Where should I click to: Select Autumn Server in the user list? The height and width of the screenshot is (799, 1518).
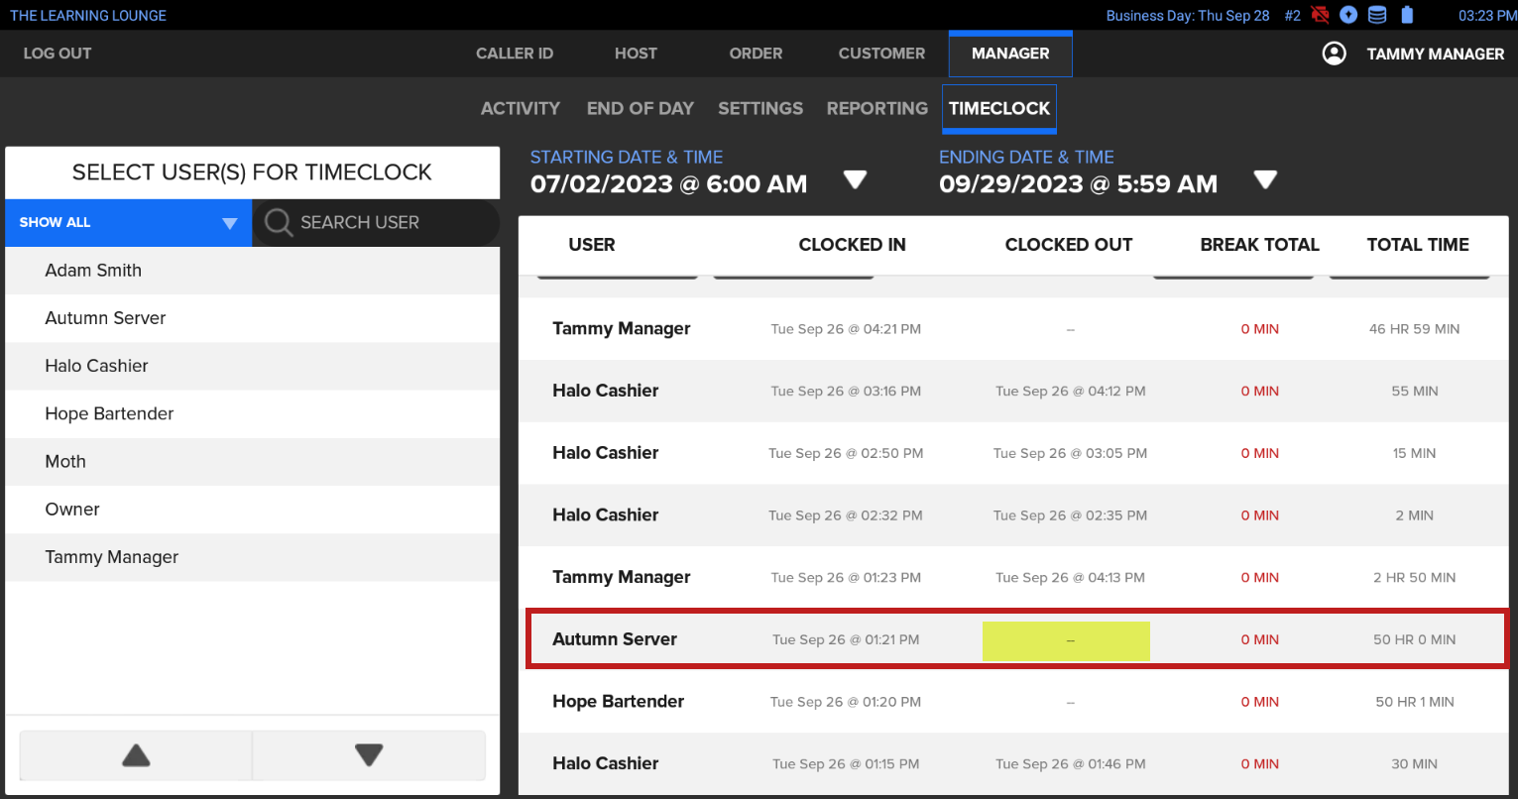pos(105,318)
